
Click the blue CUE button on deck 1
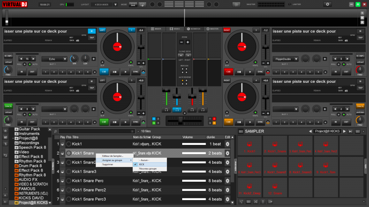point(104,72)
